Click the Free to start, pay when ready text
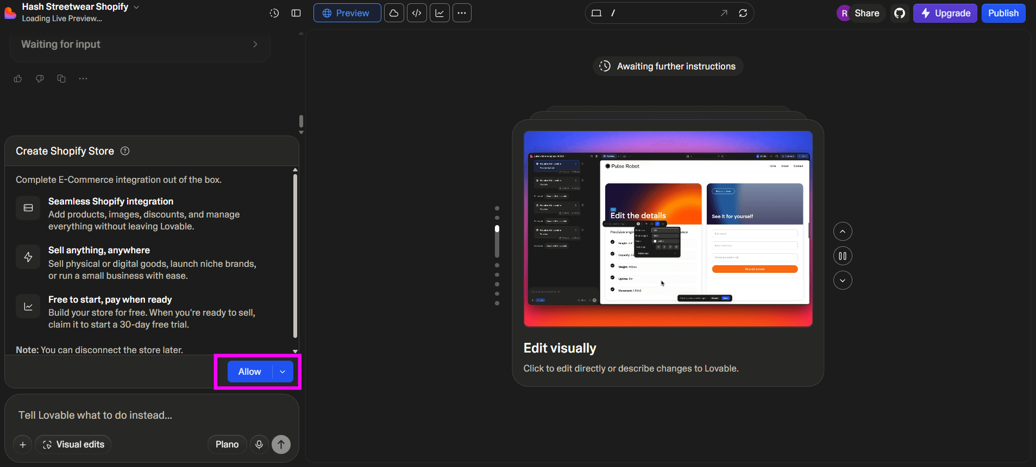This screenshot has height=467, width=1036. point(110,299)
